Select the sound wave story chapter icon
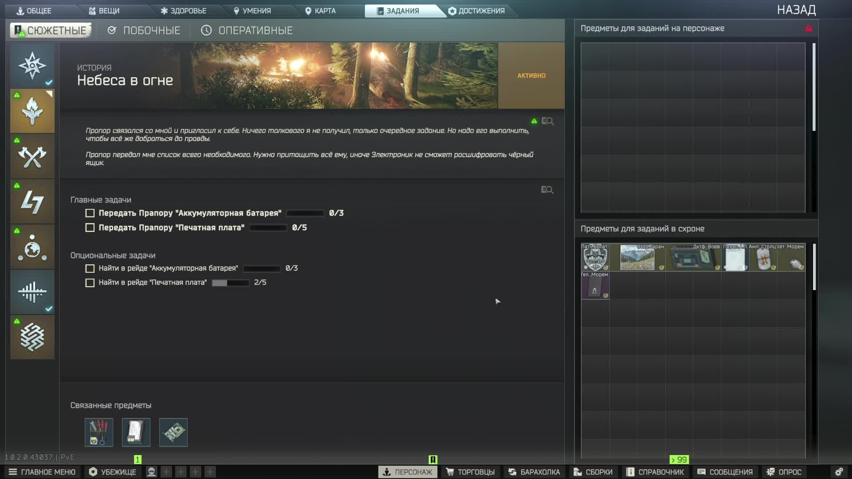Screen dimensions: 852x479 click(32, 292)
